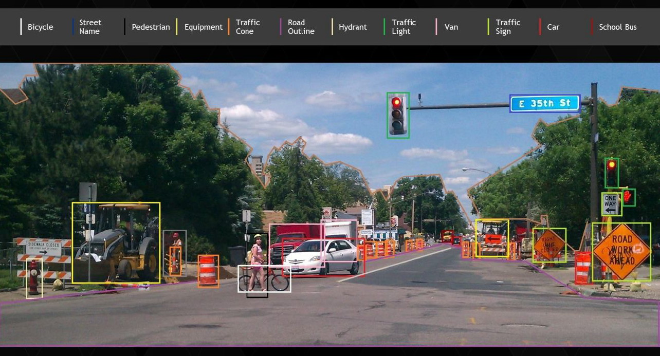
Task: Select the silver car detection
Action: 322,256
